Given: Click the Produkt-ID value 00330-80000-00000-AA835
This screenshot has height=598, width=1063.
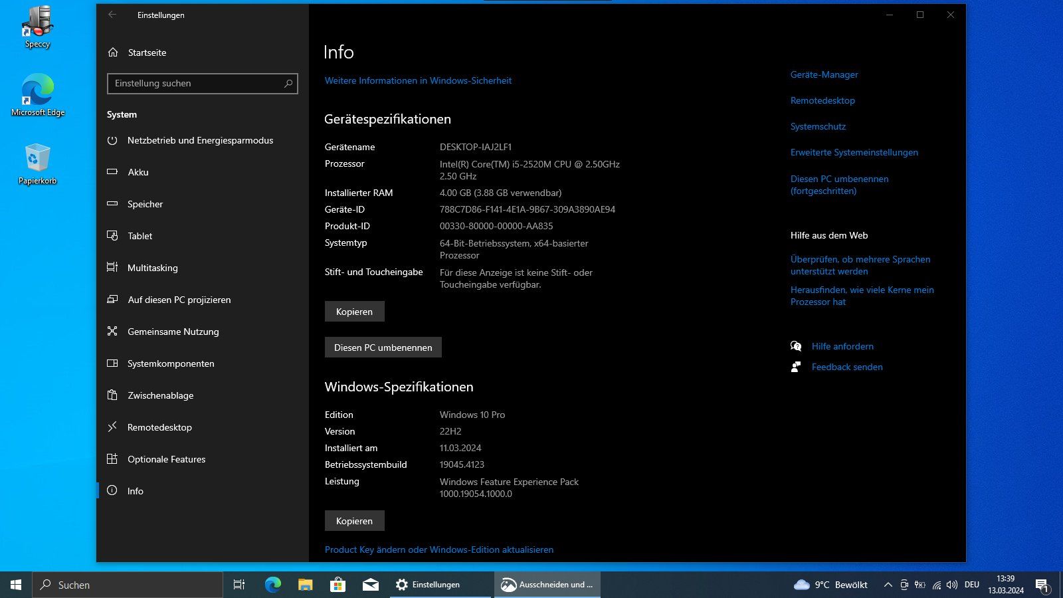Looking at the screenshot, I should [496, 227].
